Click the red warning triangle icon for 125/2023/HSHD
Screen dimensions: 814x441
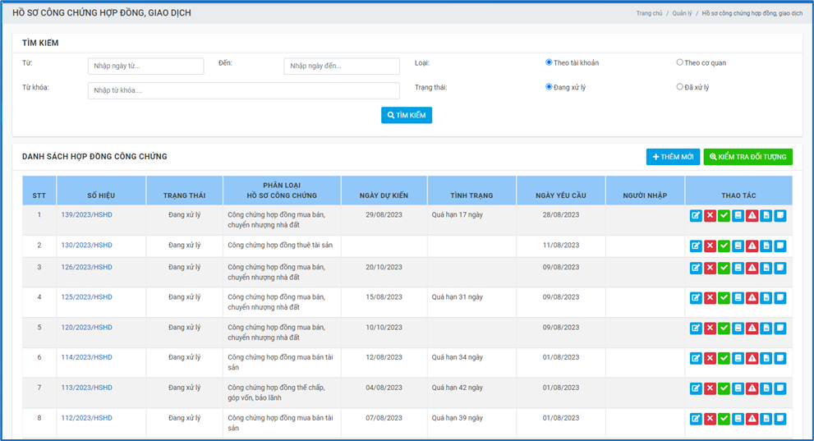(752, 298)
